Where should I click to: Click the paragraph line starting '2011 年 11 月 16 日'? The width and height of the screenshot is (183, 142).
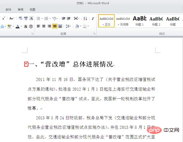point(96,80)
